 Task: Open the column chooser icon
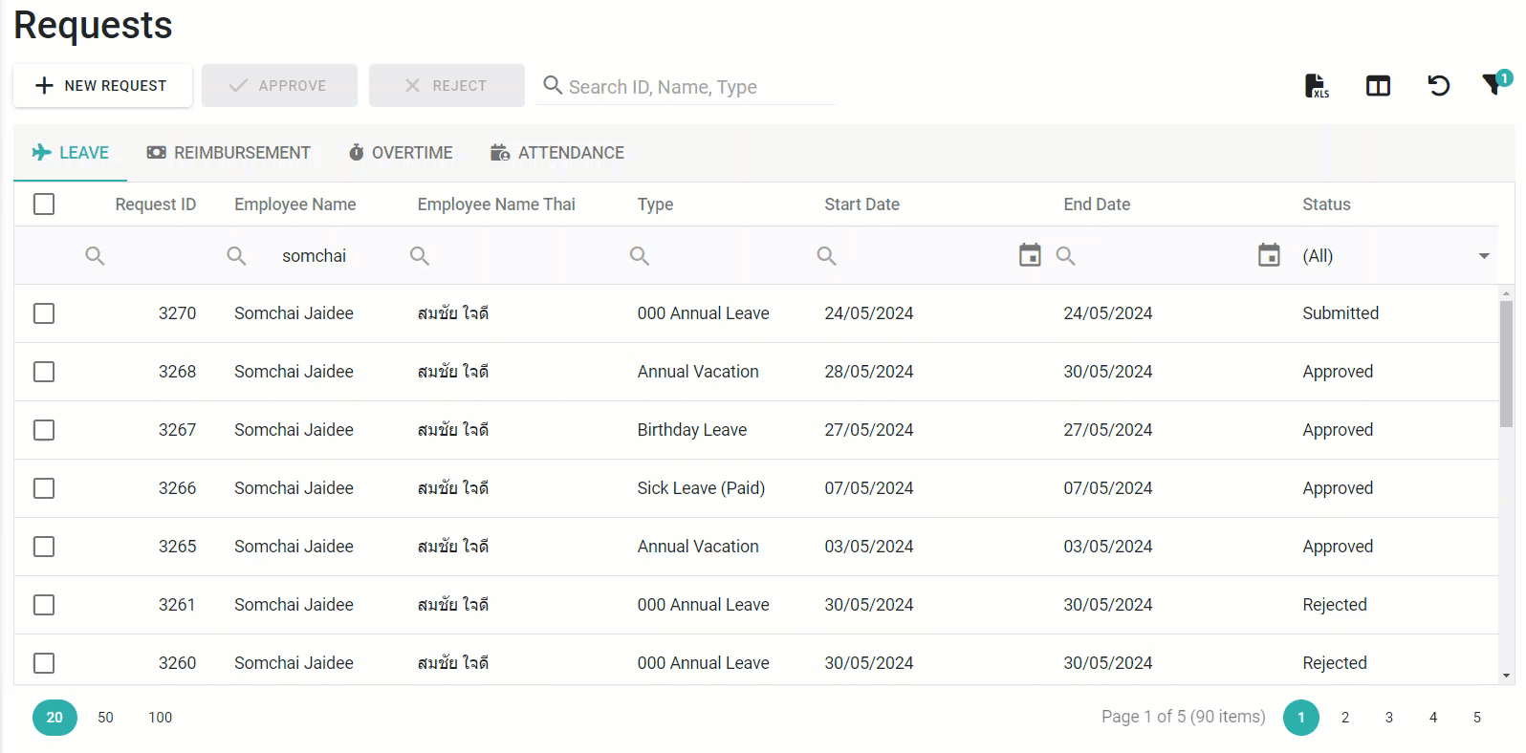point(1378,86)
